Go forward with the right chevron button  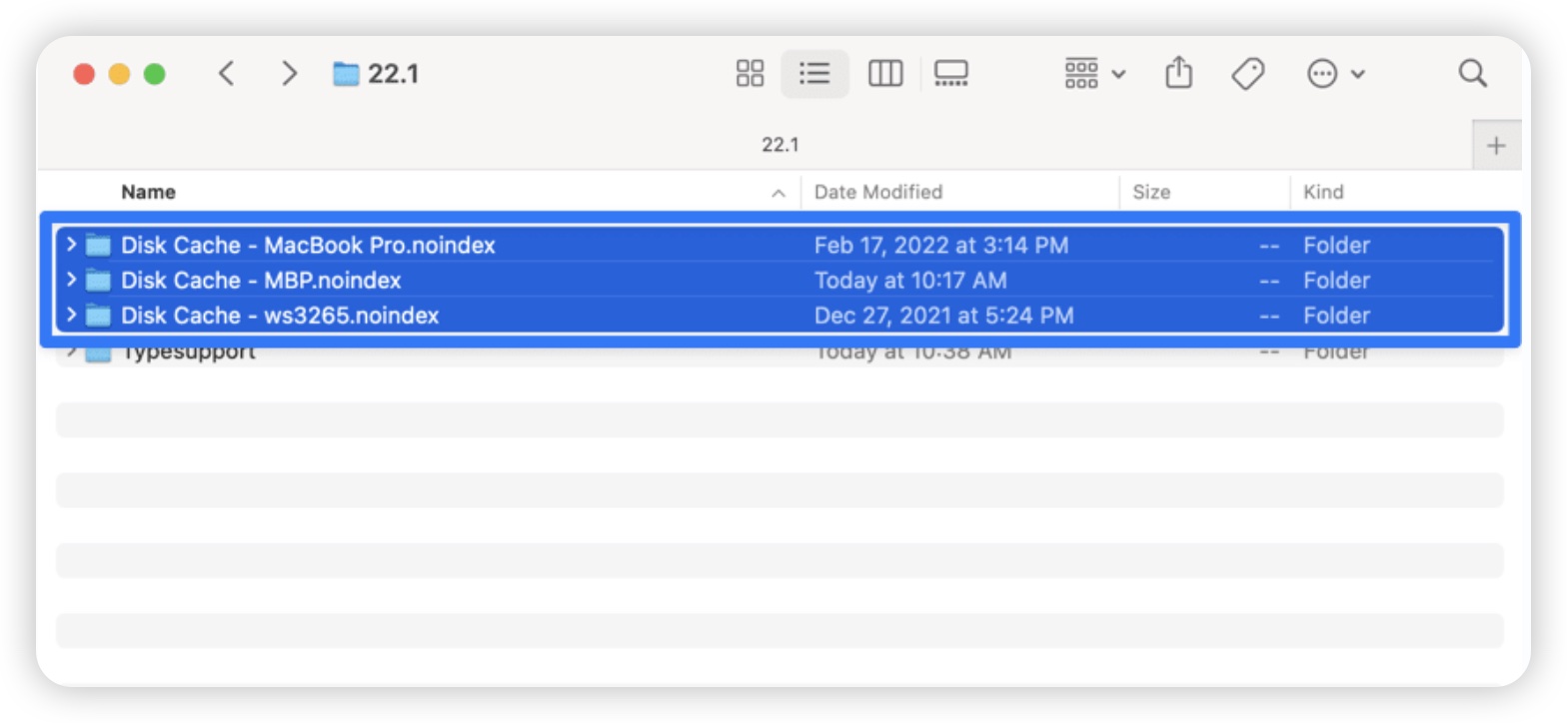290,73
